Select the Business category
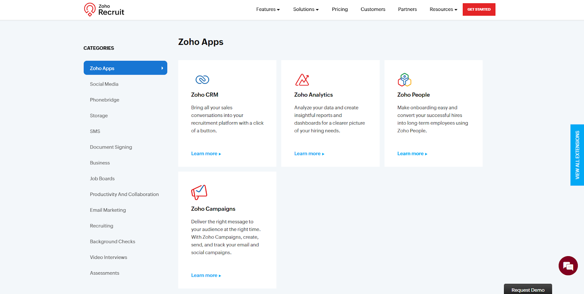Screen dimensions: 584x294 click(x=100, y=163)
